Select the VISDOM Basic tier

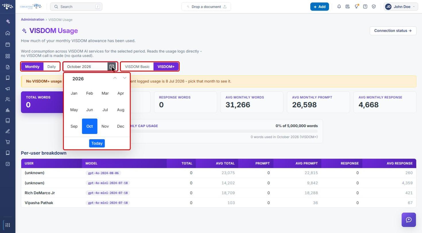137,67
